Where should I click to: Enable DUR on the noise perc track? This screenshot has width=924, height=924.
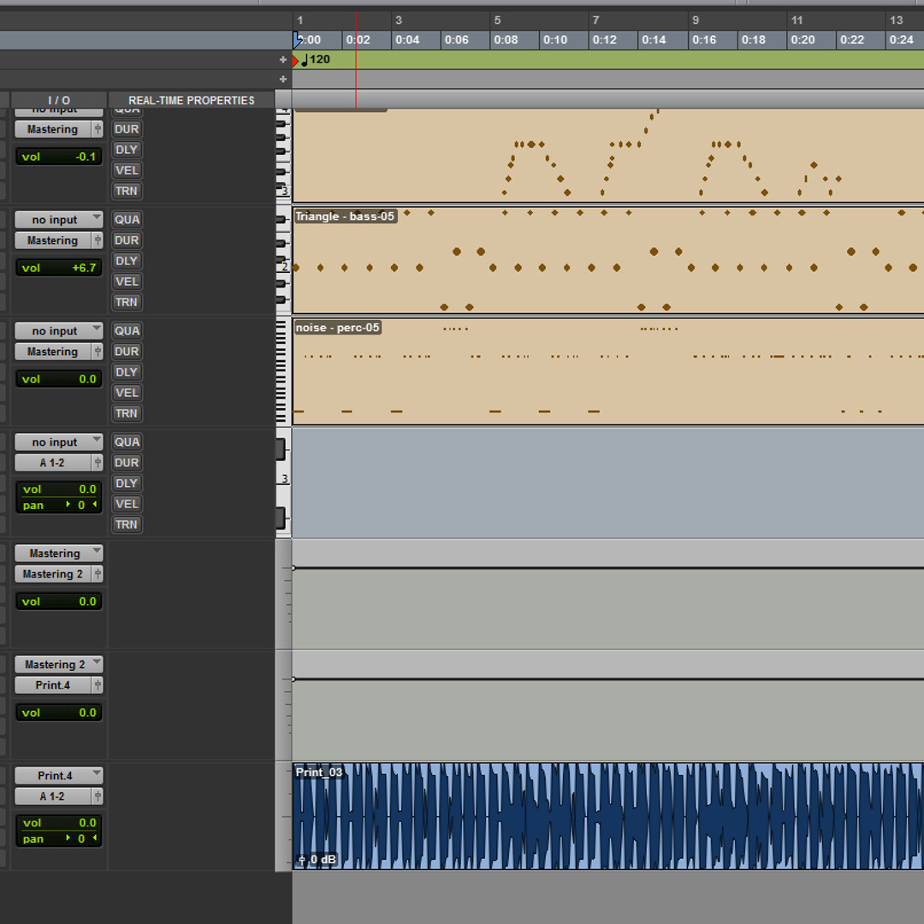pyautogui.click(x=127, y=352)
